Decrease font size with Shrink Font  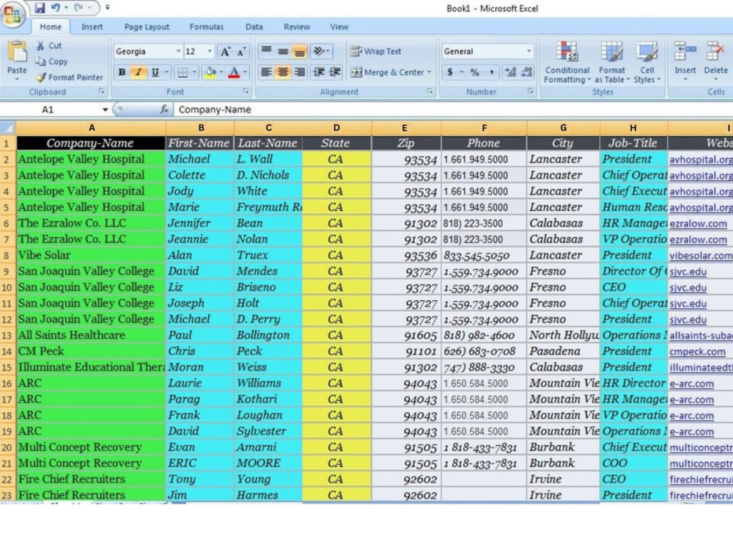coord(241,51)
